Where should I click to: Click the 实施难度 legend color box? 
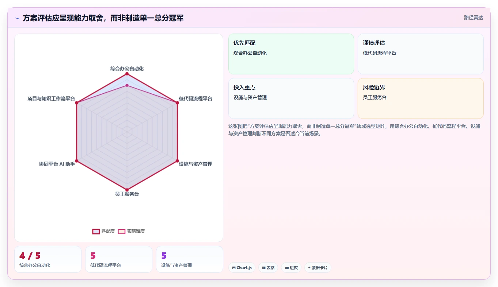122,231
